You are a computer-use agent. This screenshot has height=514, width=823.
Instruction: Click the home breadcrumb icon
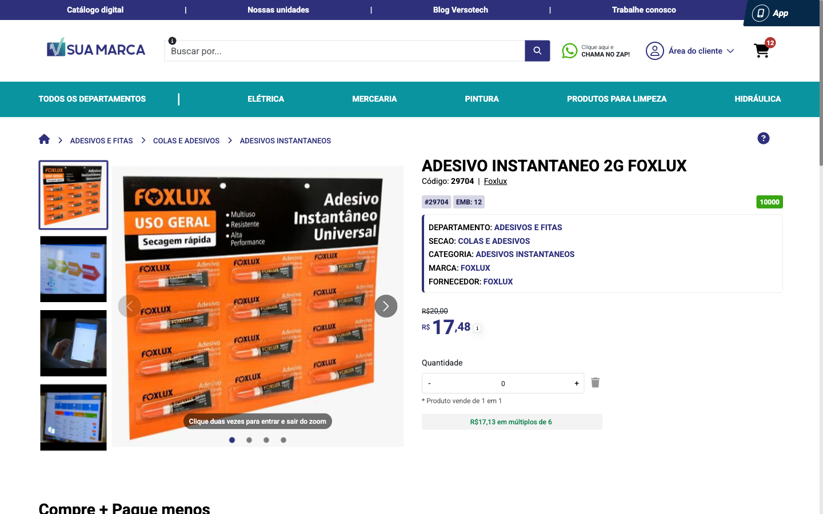click(44, 139)
